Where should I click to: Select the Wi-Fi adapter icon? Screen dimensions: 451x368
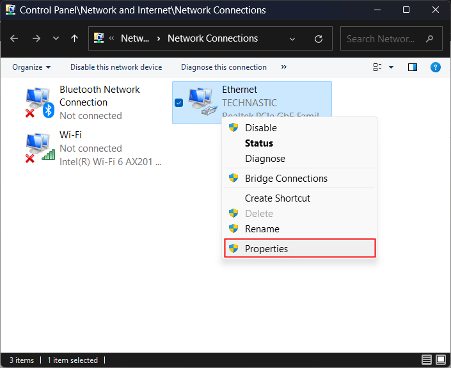click(x=40, y=148)
